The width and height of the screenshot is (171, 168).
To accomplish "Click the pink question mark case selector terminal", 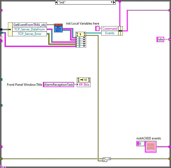I will (1, 37).
